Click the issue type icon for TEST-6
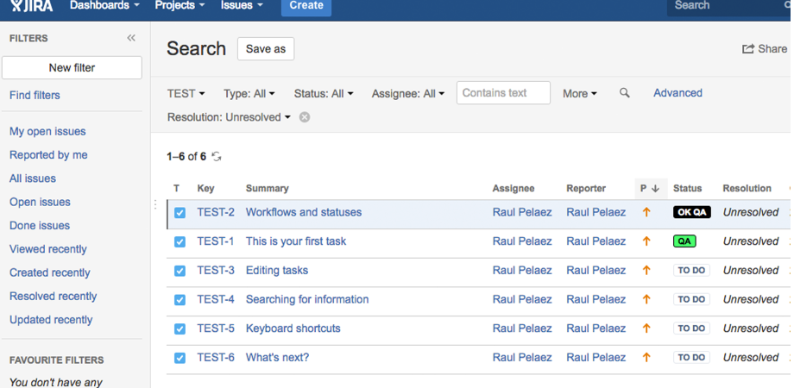Screen dimensions: 794x388 click(x=180, y=358)
